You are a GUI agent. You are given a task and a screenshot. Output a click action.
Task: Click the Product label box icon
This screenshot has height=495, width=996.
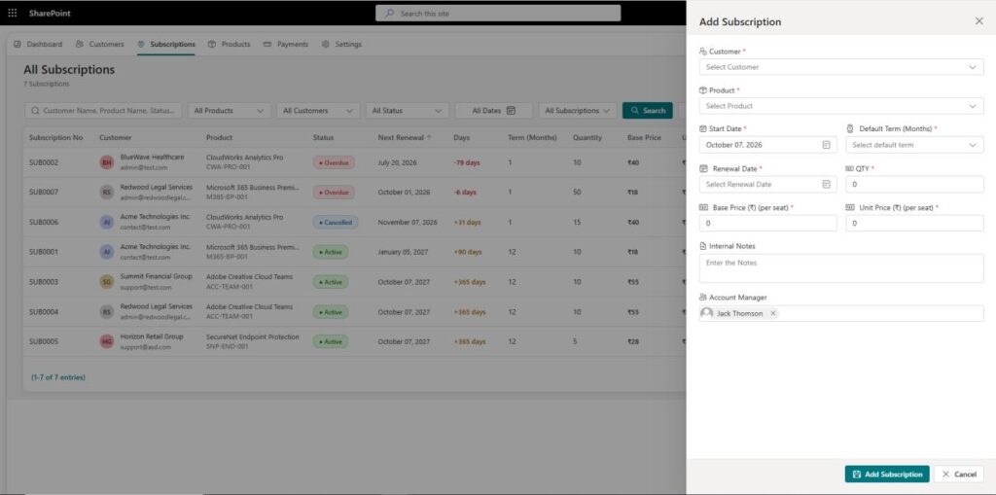coord(702,90)
